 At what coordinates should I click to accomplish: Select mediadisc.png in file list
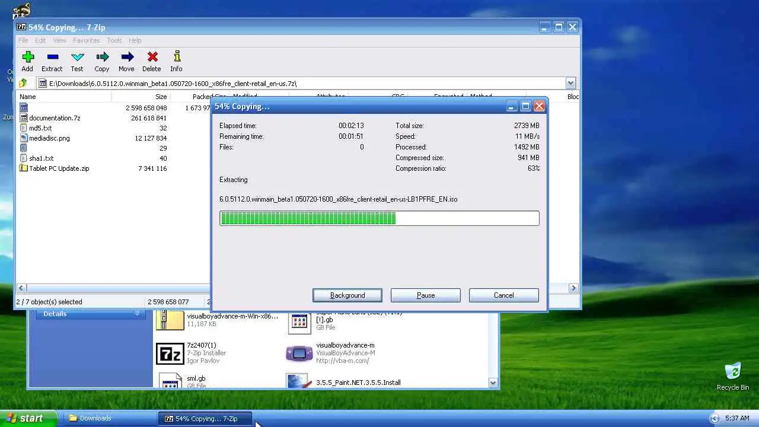coord(49,138)
